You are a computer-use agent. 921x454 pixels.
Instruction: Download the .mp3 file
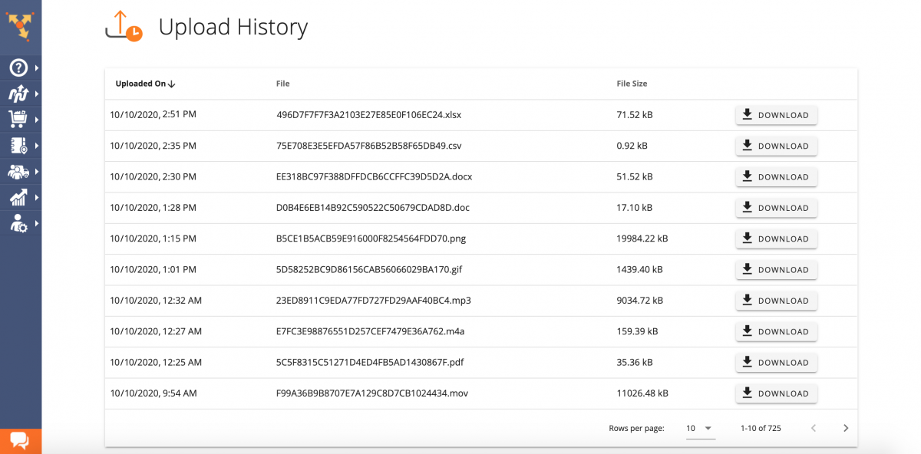coord(776,301)
